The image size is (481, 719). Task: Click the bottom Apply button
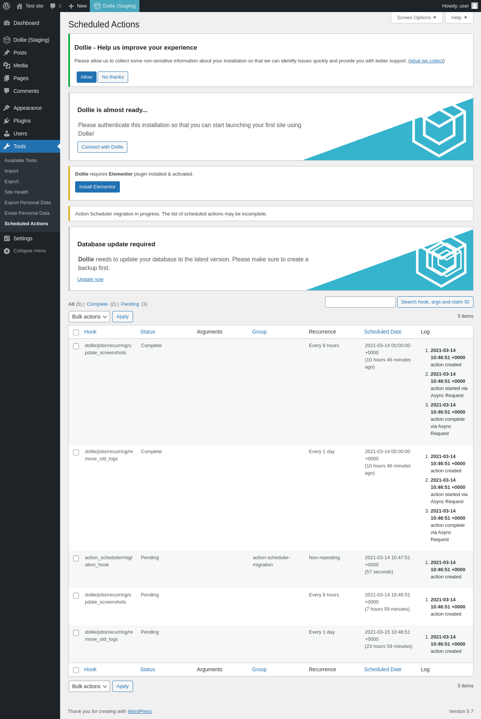pos(123,686)
